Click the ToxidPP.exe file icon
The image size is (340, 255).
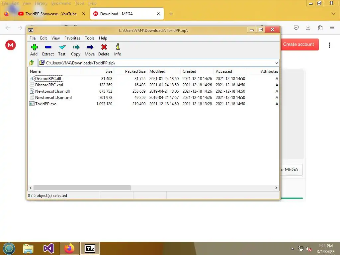pos(32,104)
